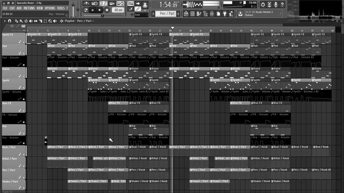Select the Delete tool
344x193 pixels.
pyautogui.click(x=26, y=21)
